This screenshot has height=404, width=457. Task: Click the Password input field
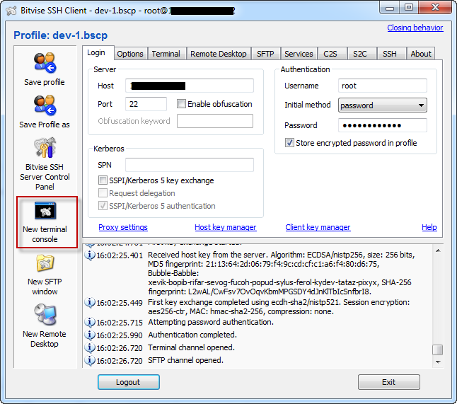point(383,125)
